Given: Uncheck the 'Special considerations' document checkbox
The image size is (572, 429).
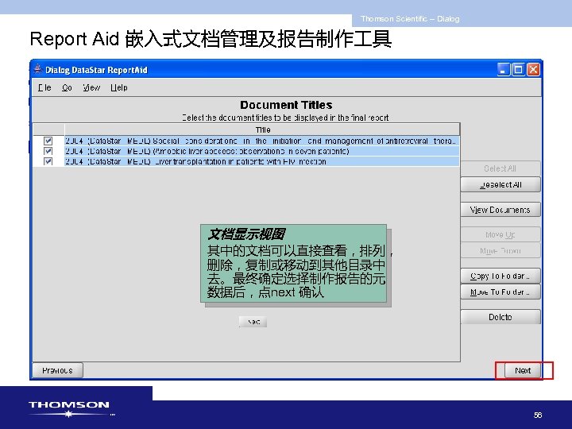Looking at the screenshot, I should click(48, 141).
